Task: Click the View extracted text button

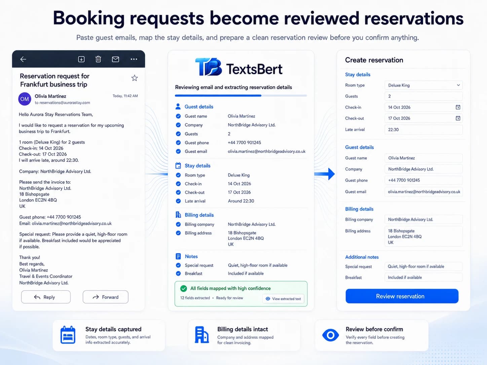Action: [283, 299]
